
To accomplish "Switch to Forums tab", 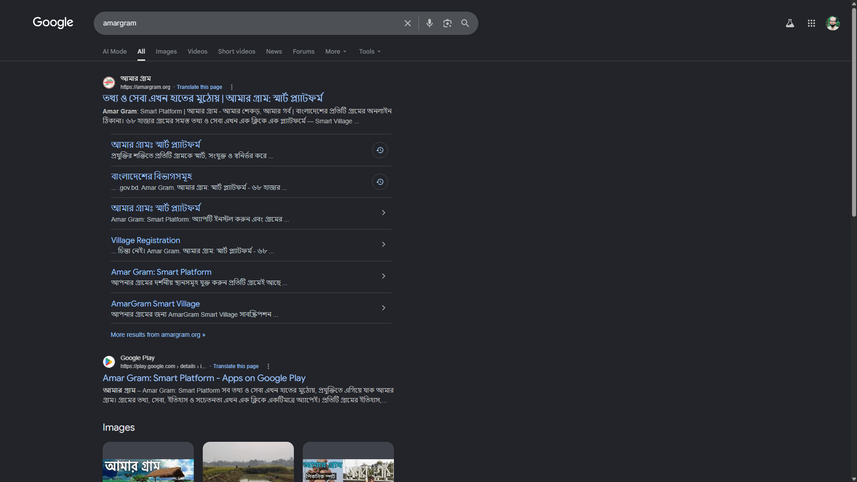I will [304, 51].
